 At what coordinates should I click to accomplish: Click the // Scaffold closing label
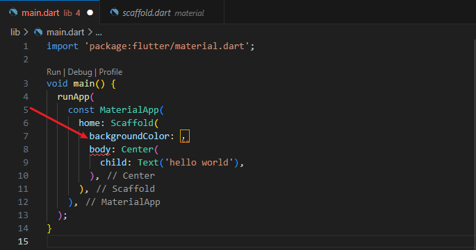pyautogui.click(x=125, y=189)
